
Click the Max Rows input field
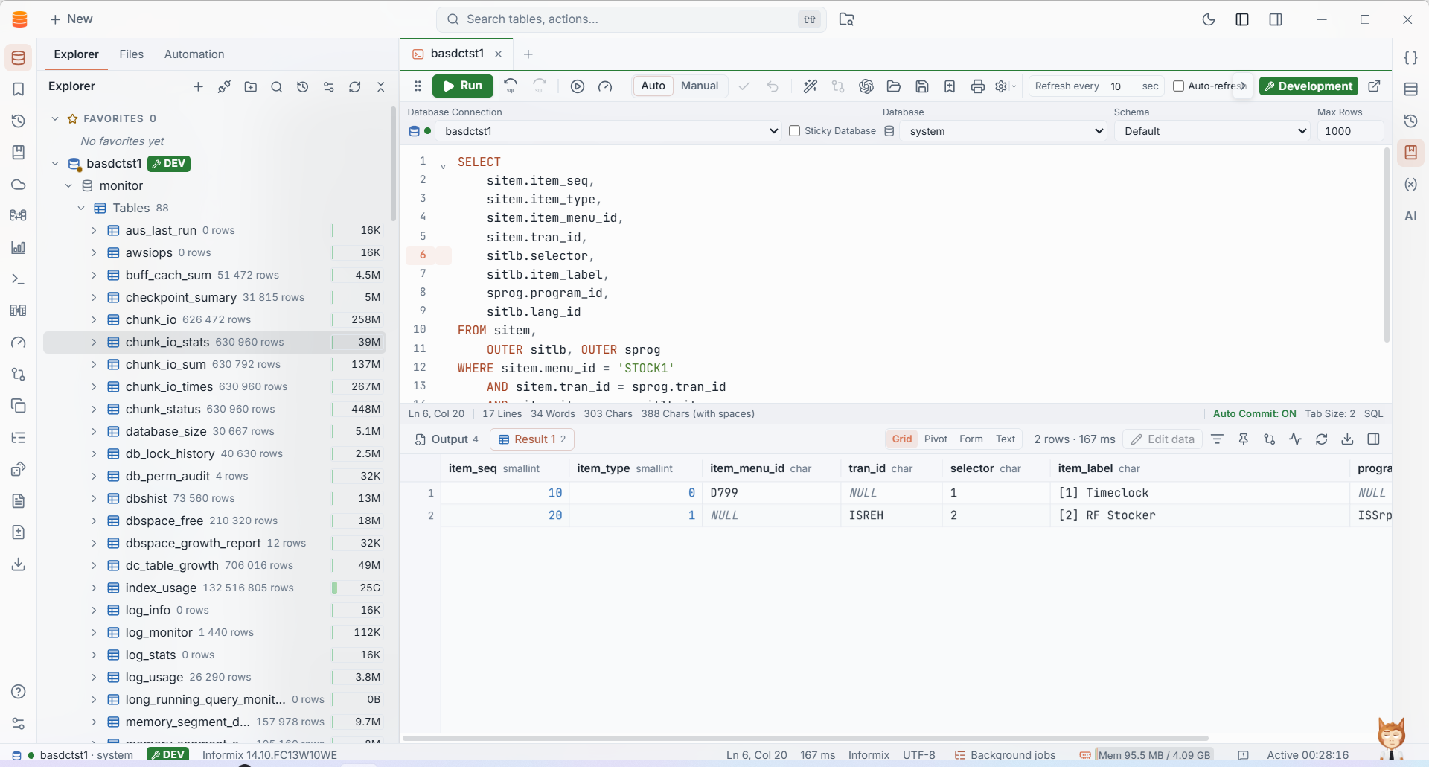tap(1350, 131)
